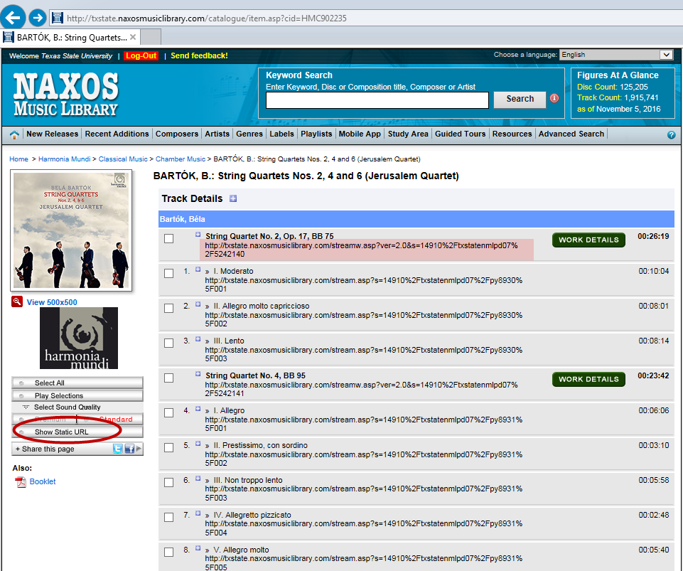
Task: Click WORK DETAILS for String Quartet No. 4
Action: point(588,379)
